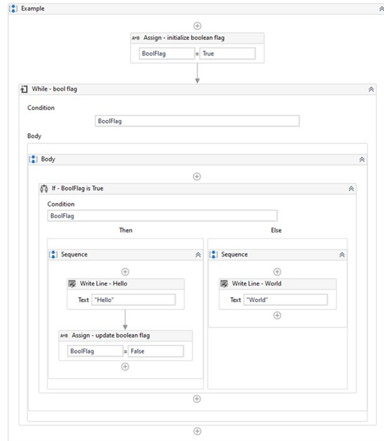Click plus icon below Write Line - World
Image resolution: width=384 pixels, height=441 pixels.
click(x=277, y=316)
